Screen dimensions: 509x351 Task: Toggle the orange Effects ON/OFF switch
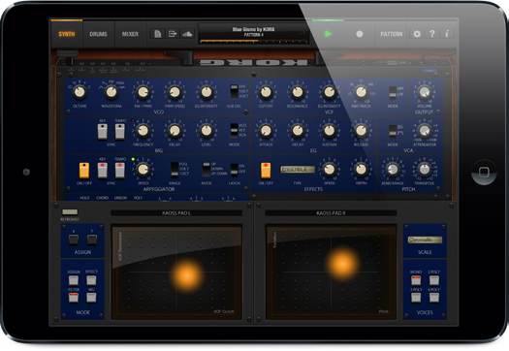pos(266,171)
